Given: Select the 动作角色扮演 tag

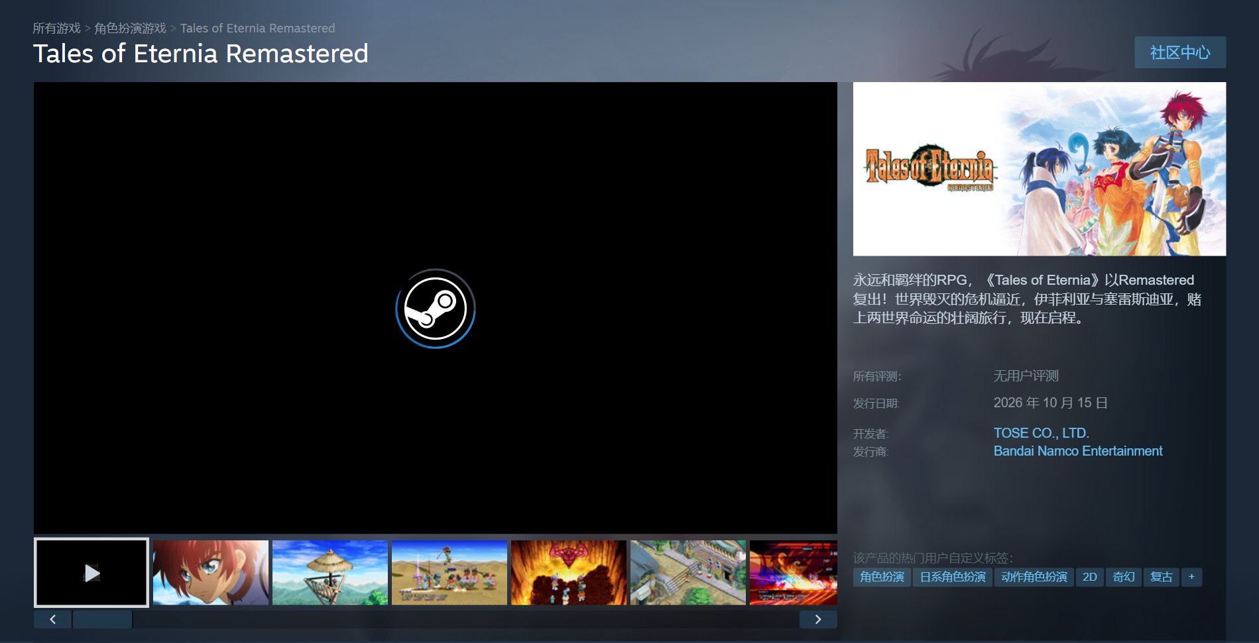Looking at the screenshot, I should [1034, 577].
